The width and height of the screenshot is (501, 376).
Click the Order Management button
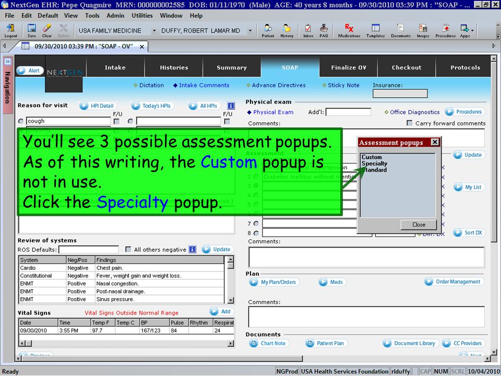click(x=454, y=281)
